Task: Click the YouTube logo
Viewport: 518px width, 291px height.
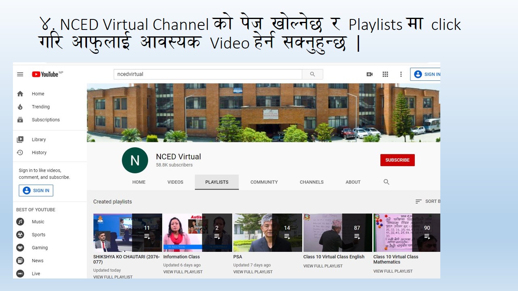Action: pos(45,74)
